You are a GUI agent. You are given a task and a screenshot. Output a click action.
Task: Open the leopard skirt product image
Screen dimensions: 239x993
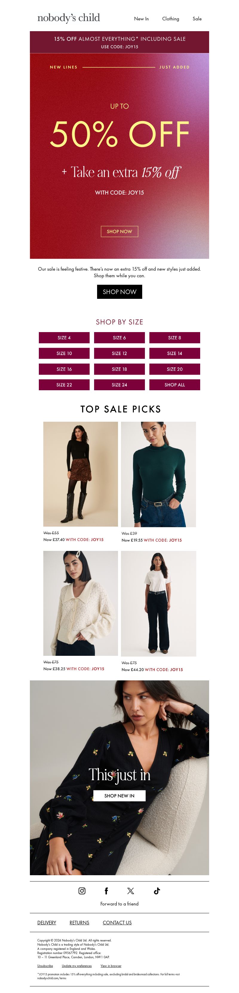(81, 474)
